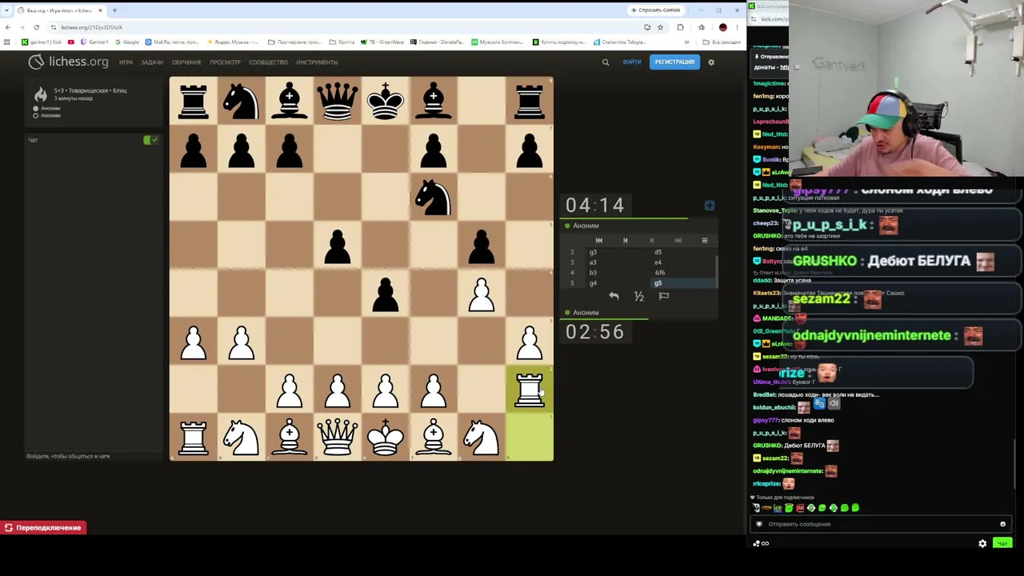The image size is (1024, 576).
Task: Click the Переподключение reconnecting indicator
Action: point(43,528)
